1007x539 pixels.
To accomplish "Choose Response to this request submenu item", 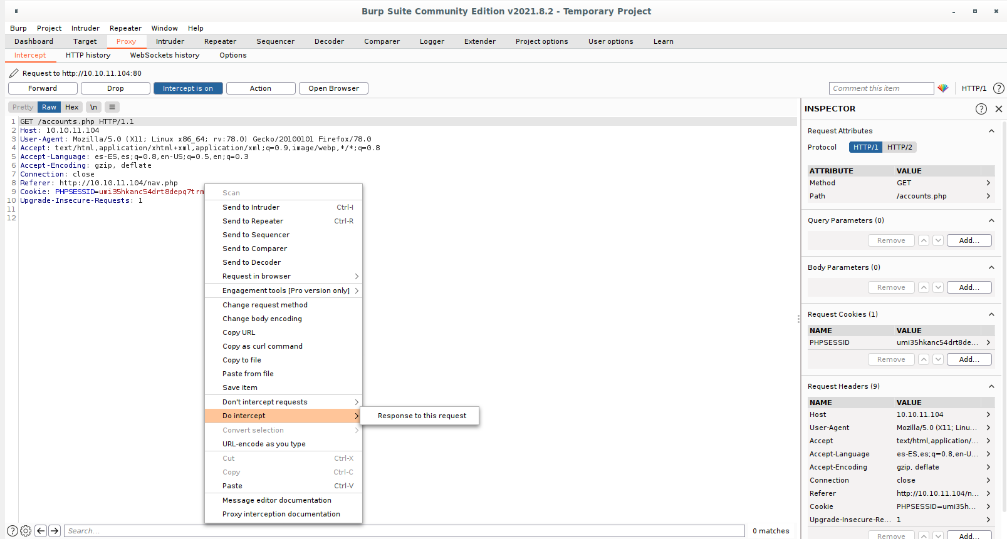I will tap(422, 416).
